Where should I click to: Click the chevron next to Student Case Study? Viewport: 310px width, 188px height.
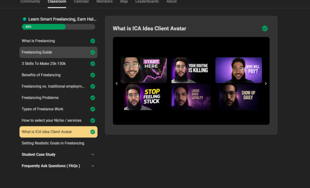pyautogui.click(x=93, y=155)
